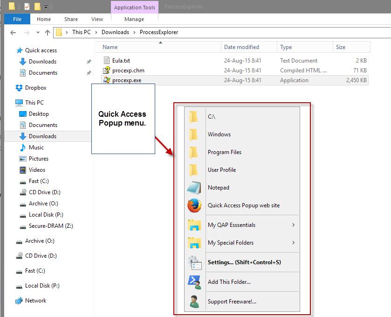The image size is (391, 317).
Task: Open the recent locations dropdown arrow
Action: [38, 33]
